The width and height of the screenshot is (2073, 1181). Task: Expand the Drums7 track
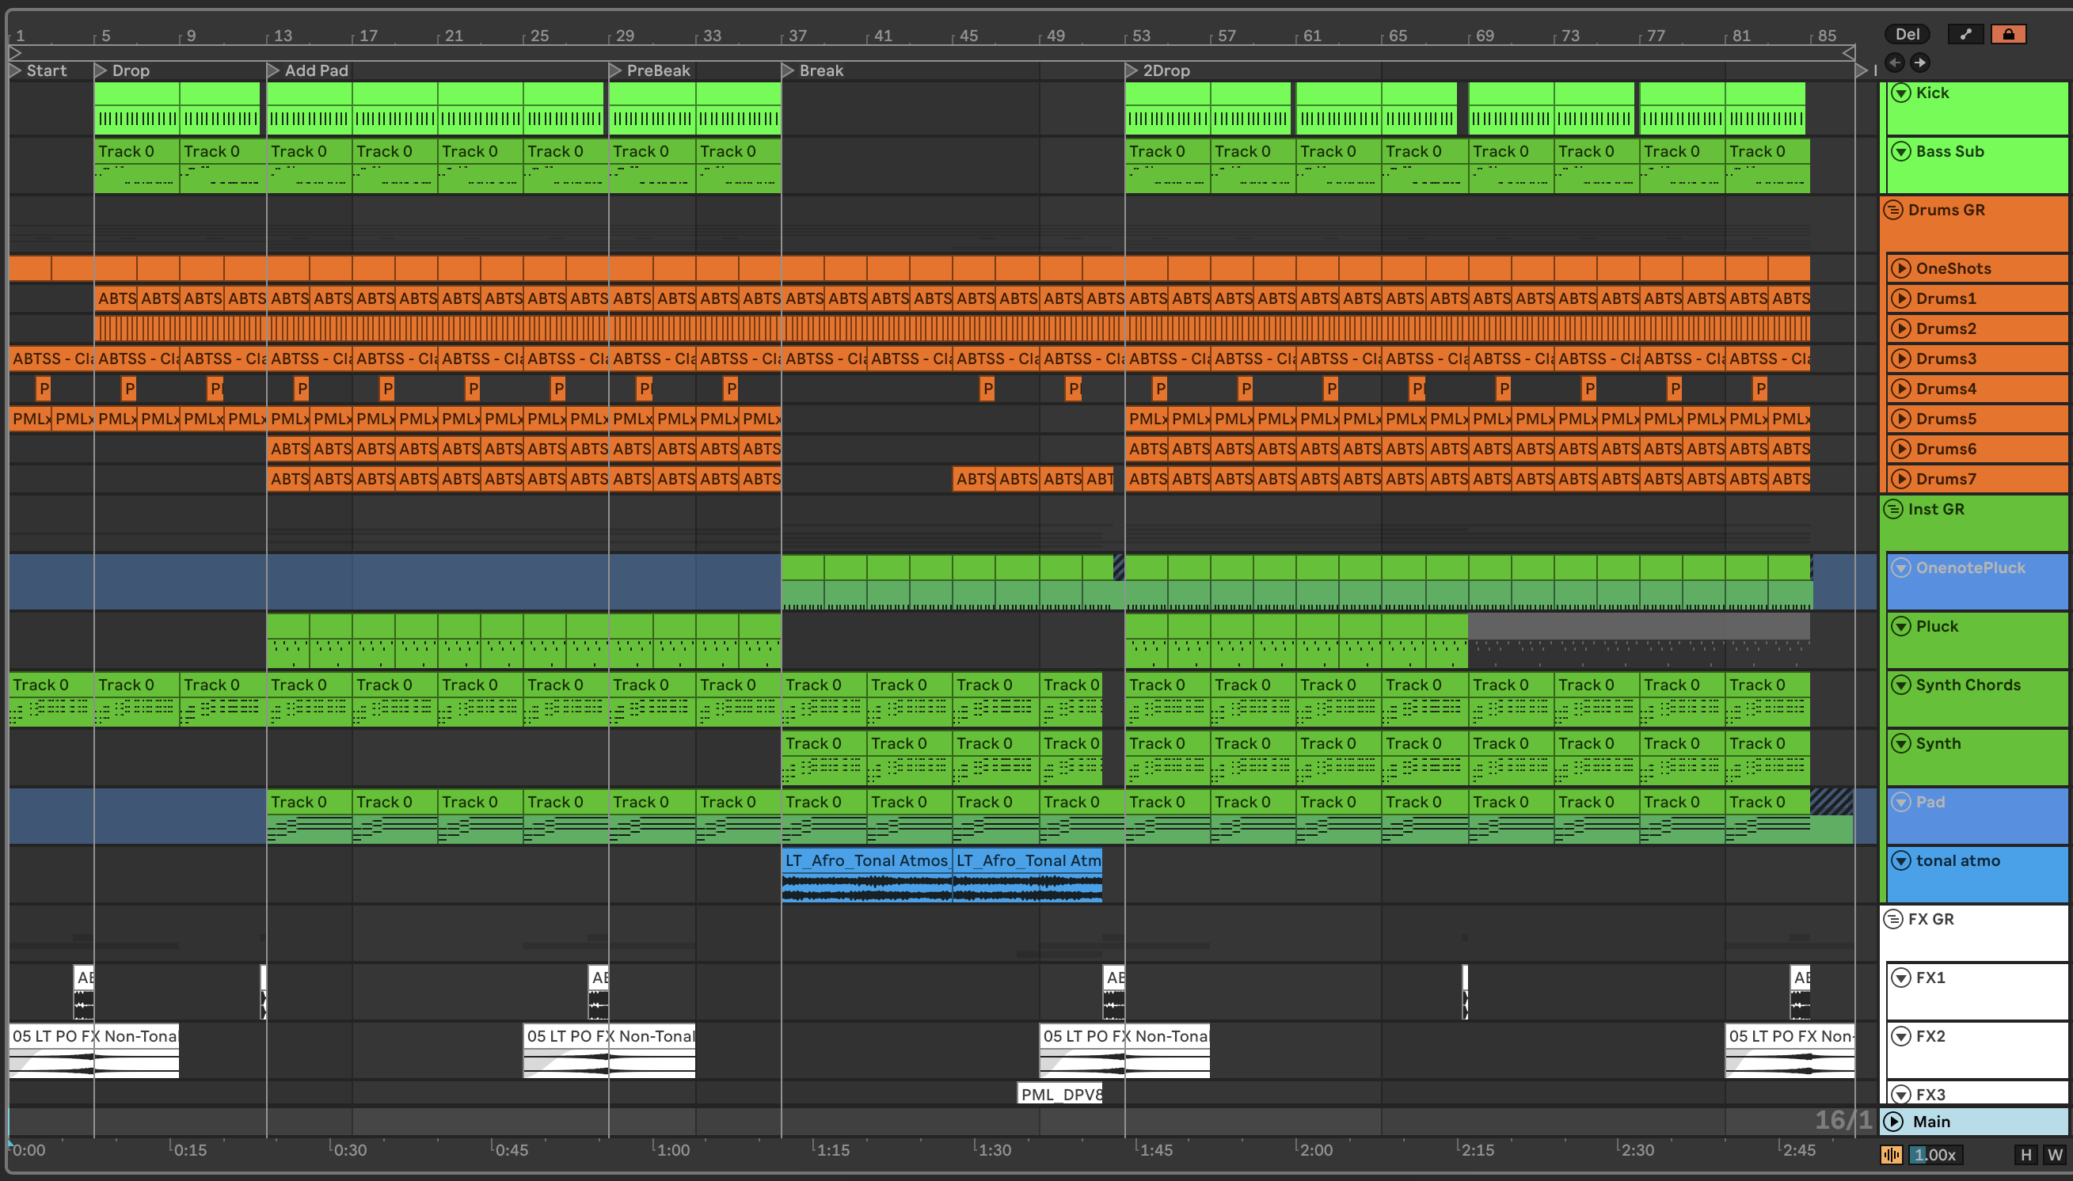point(1901,479)
